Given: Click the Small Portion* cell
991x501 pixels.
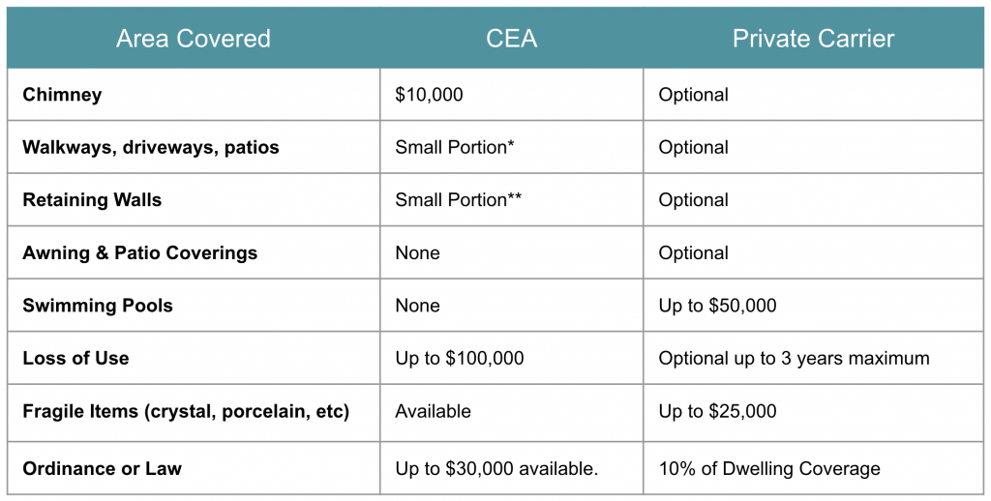Looking at the screenshot, I should (x=455, y=147).
